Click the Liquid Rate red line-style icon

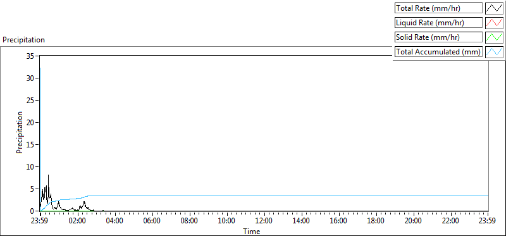[494, 23]
